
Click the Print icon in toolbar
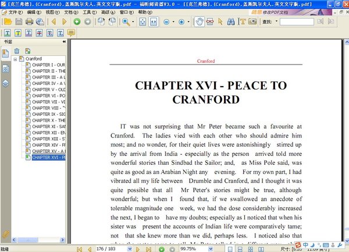click(30, 22)
